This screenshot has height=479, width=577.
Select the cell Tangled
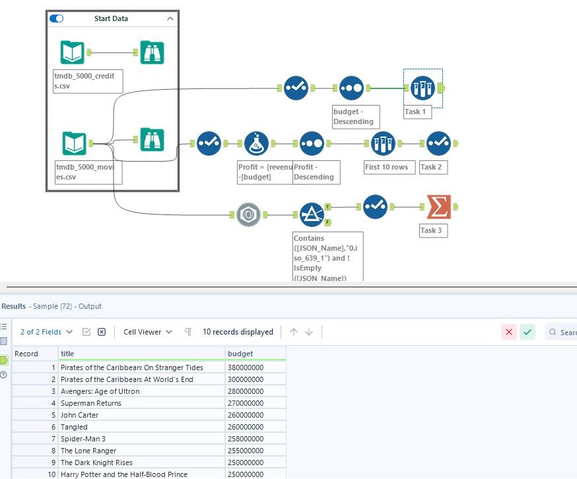[x=141, y=427]
